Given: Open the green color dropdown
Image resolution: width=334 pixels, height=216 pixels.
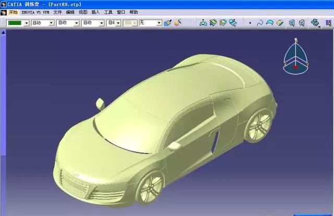Looking at the screenshot, I should (27, 23).
